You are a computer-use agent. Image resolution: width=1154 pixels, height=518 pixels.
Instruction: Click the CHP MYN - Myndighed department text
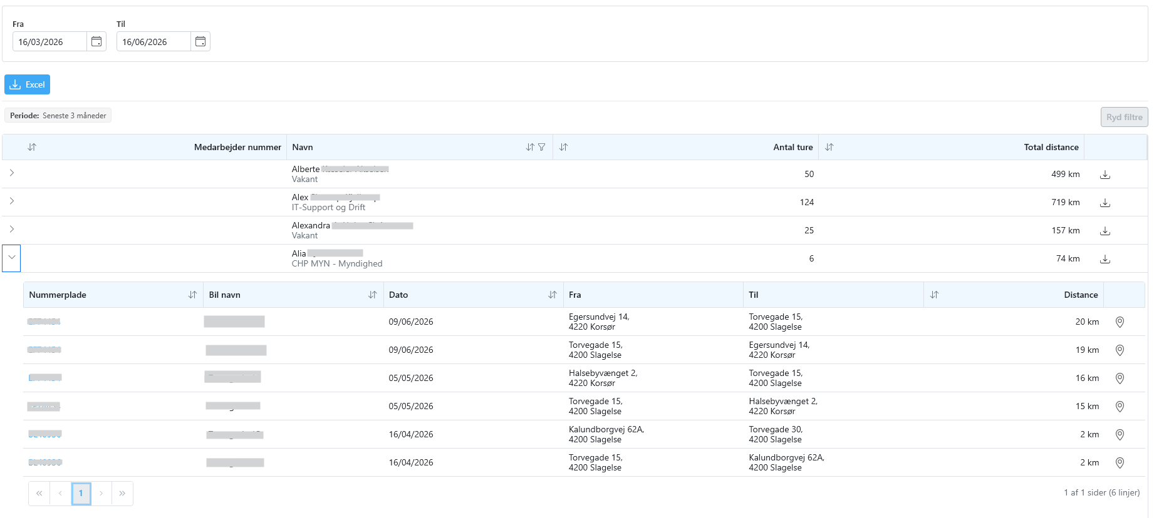[337, 264]
